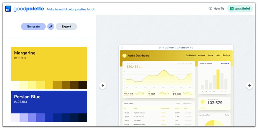
Task: Select the Margarine #F5D42F color block
Action: tap(49, 64)
